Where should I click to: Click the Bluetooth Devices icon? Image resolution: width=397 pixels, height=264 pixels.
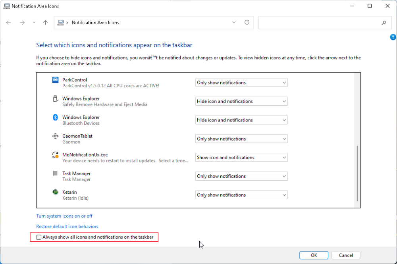click(x=55, y=118)
